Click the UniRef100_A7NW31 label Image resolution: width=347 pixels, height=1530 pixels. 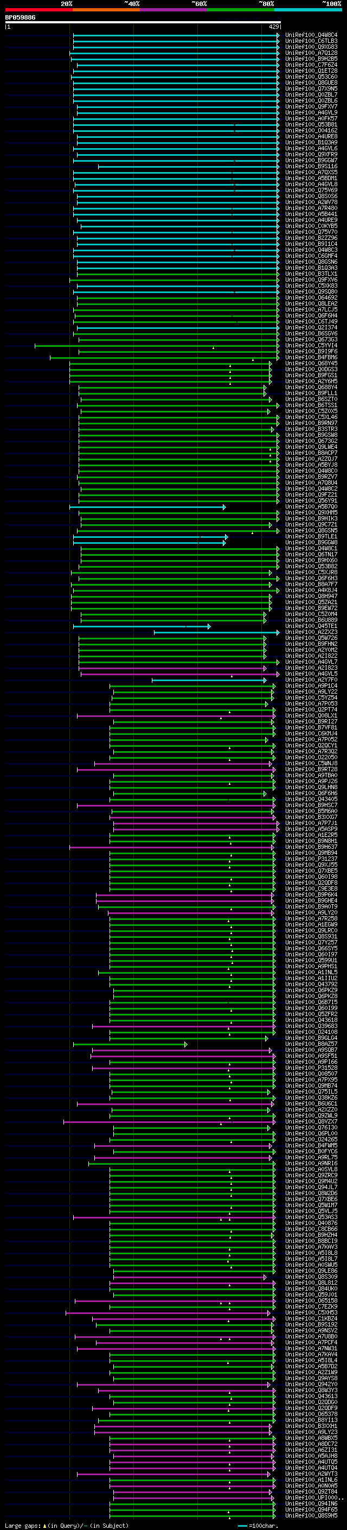point(311,1348)
